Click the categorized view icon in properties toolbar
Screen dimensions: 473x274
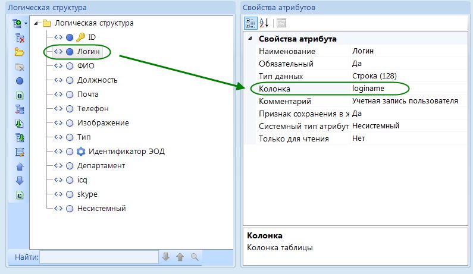pyautogui.click(x=251, y=23)
